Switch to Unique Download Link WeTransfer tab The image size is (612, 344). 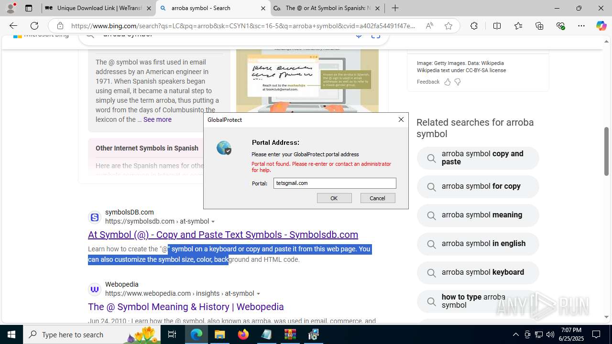click(x=98, y=8)
